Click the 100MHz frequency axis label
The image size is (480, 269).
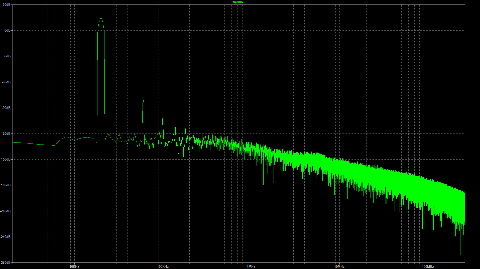[x=428, y=266]
